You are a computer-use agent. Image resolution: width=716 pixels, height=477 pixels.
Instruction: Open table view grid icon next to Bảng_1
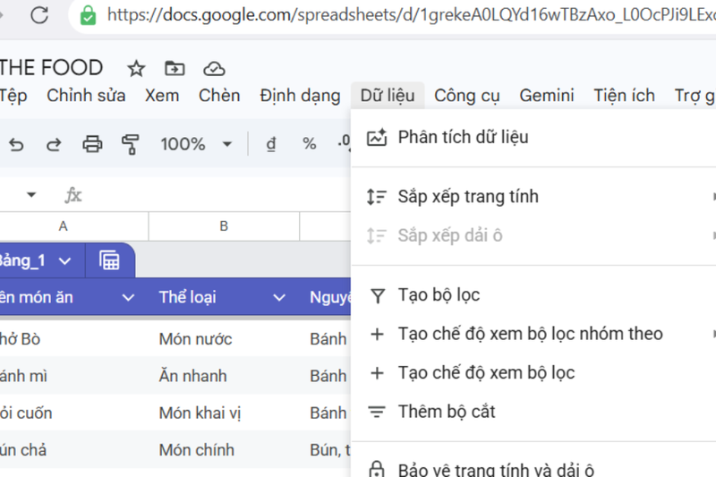109,260
